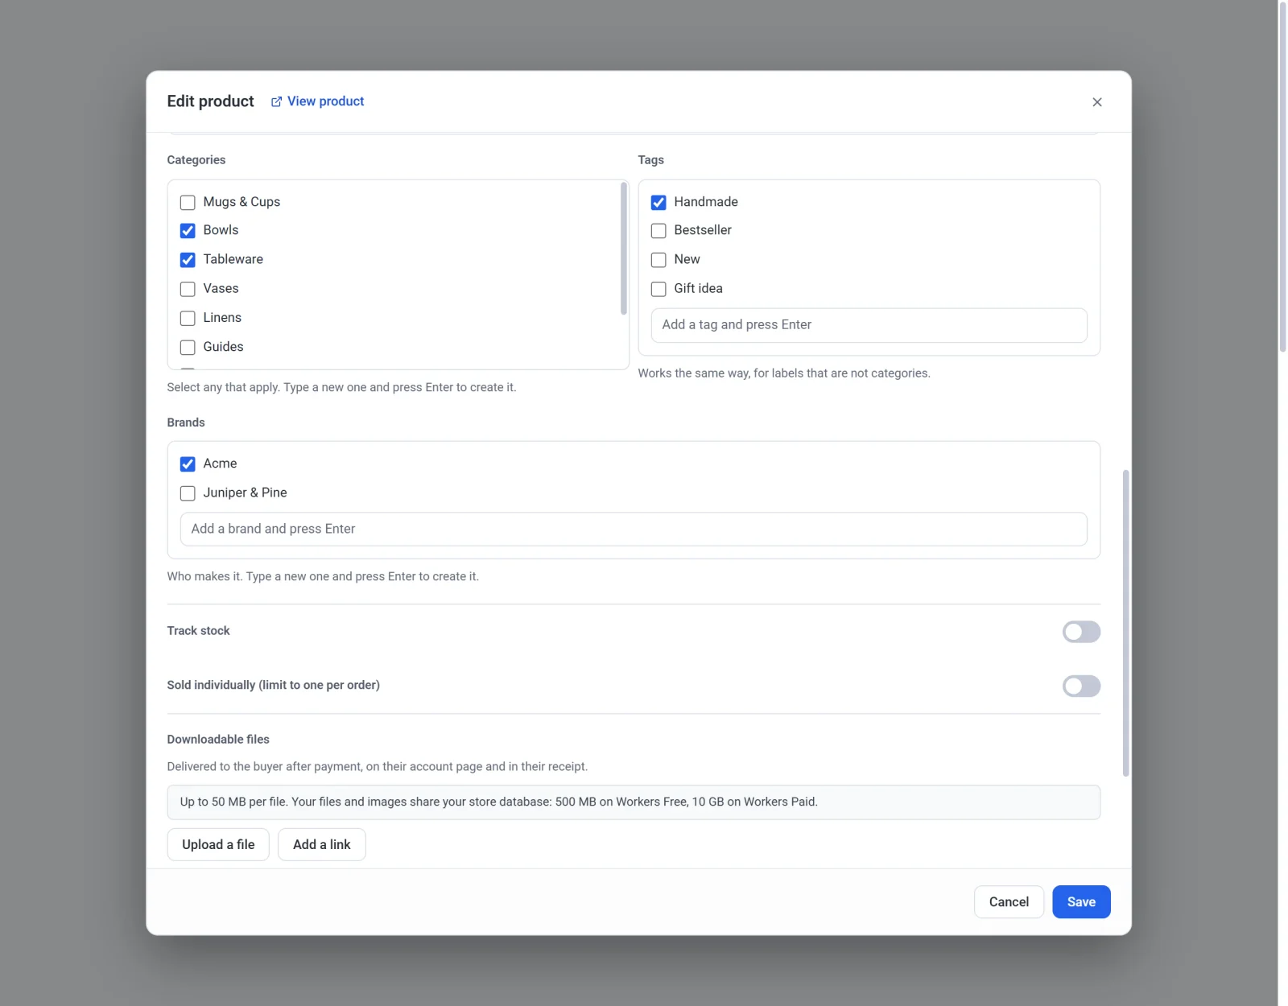The width and height of the screenshot is (1288, 1006).
Task: Check the Mugs & Cups category
Action: (188, 202)
